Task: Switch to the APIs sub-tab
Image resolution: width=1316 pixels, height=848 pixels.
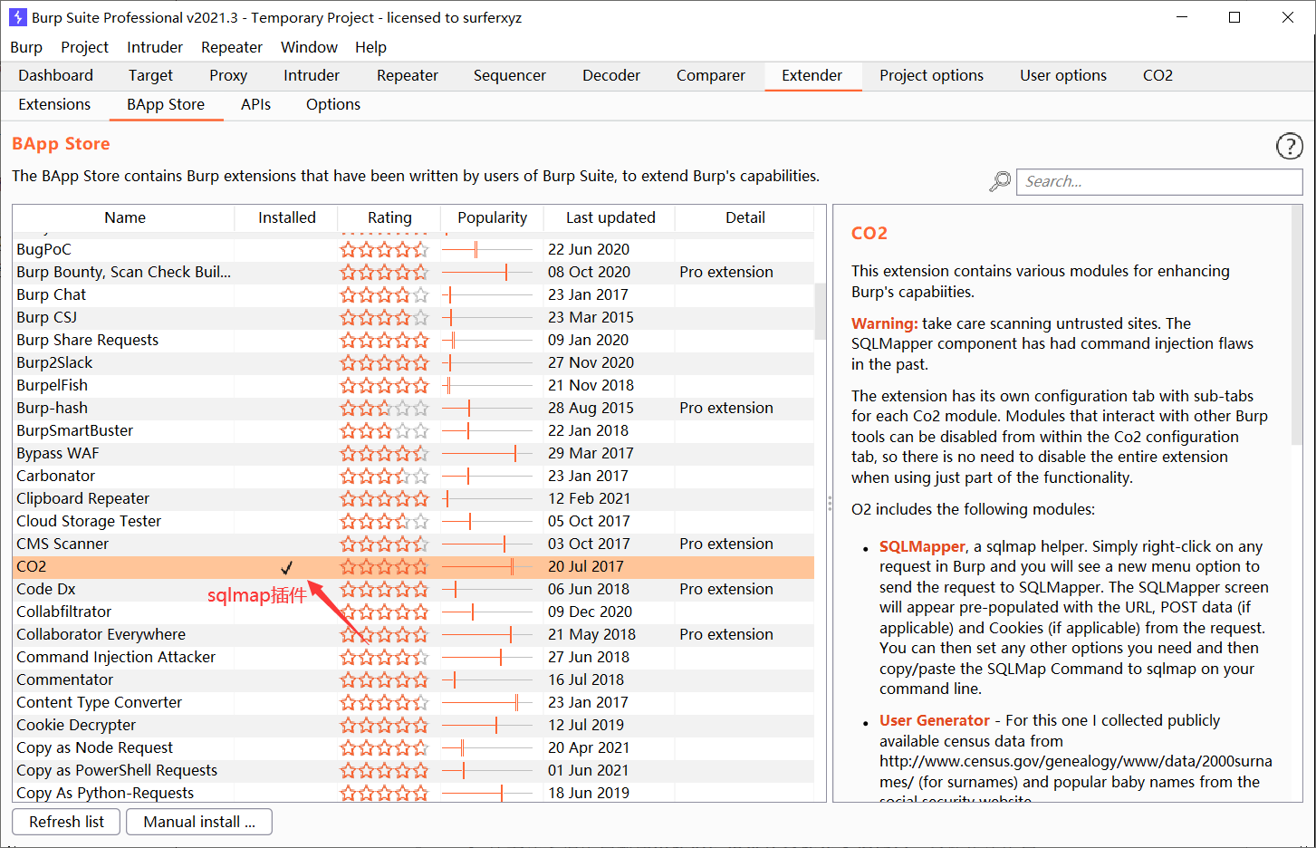Action: pyautogui.click(x=255, y=104)
